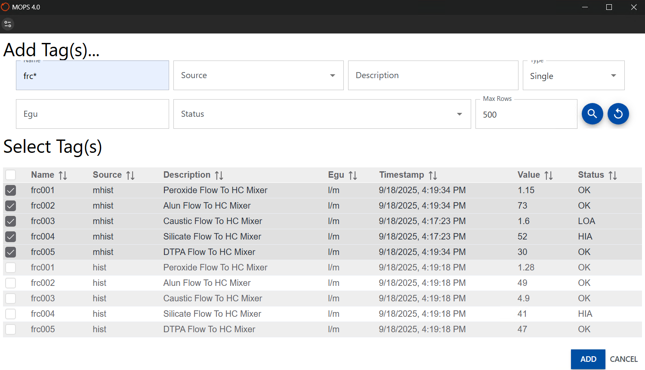The image size is (645, 370).
Task: Click the Max Rows input showing 500
Action: [x=526, y=114]
